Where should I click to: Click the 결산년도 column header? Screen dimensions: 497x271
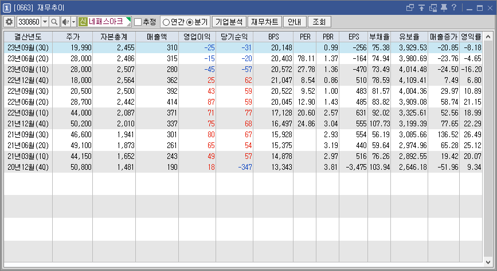point(28,37)
